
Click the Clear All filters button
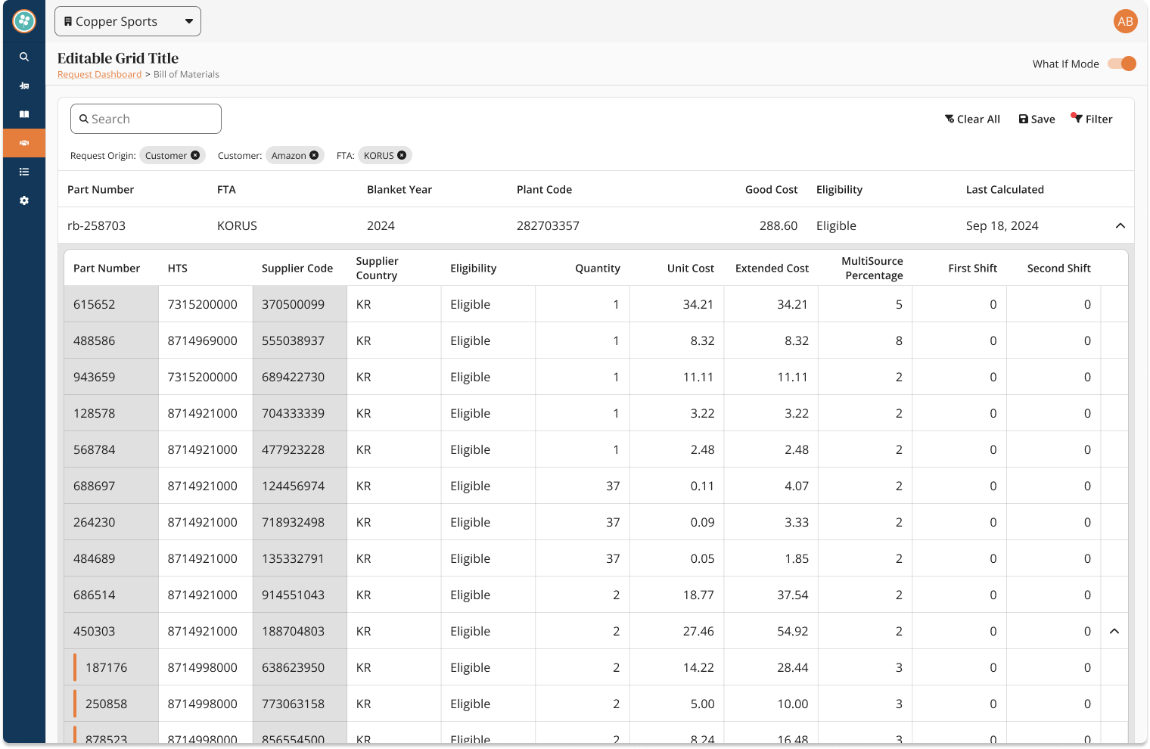pos(972,119)
